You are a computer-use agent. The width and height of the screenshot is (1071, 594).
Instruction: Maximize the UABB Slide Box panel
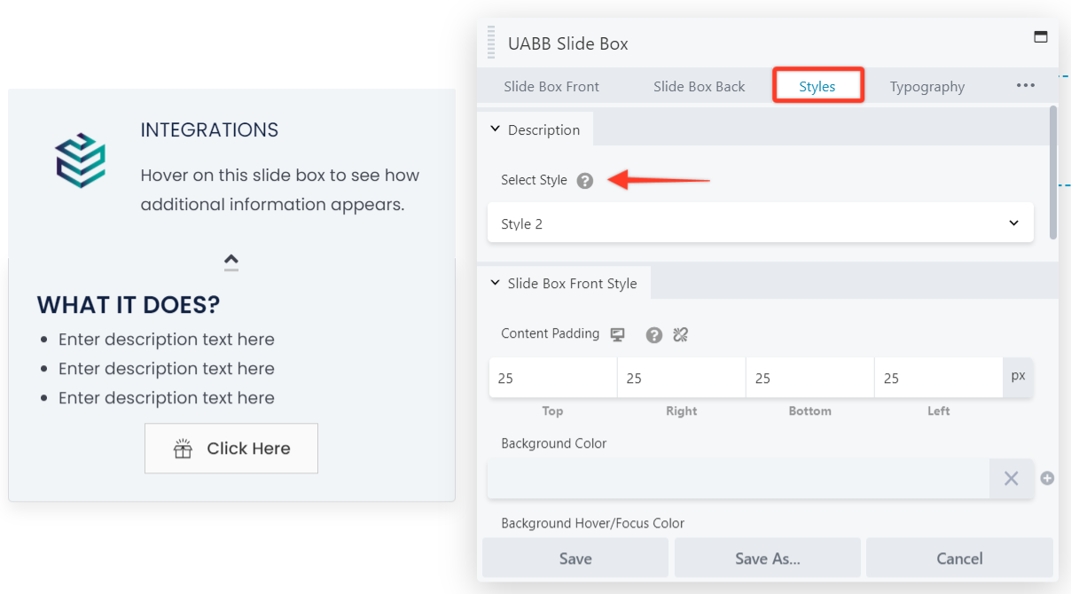click(1041, 37)
